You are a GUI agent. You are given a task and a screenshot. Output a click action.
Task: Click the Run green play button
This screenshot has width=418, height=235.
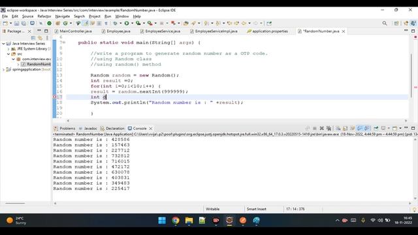(x=127, y=23)
